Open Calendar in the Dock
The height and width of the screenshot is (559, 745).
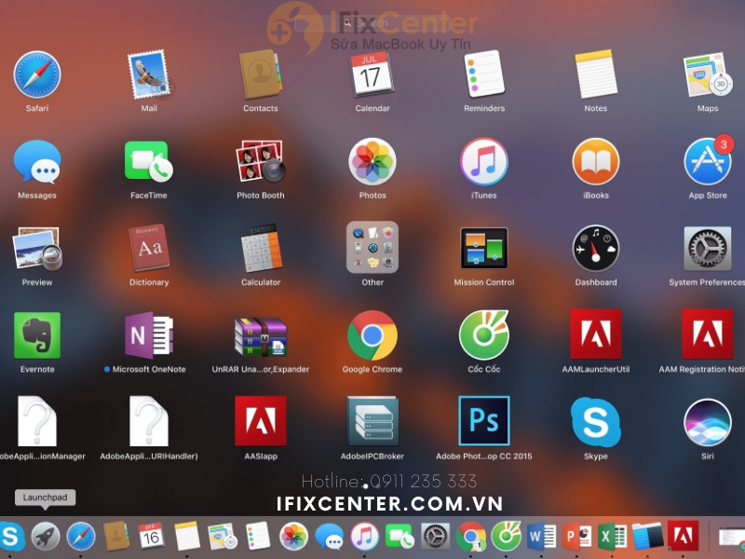(x=151, y=537)
